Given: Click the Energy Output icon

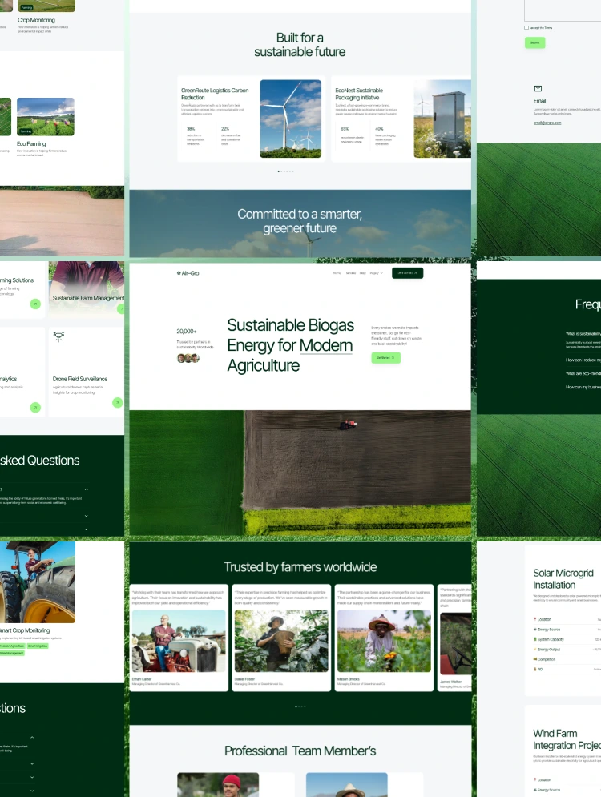Looking at the screenshot, I should click(x=535, y=649).
